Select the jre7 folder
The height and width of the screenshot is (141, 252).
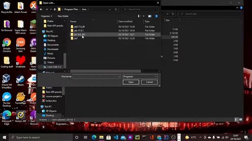point(76,38)
